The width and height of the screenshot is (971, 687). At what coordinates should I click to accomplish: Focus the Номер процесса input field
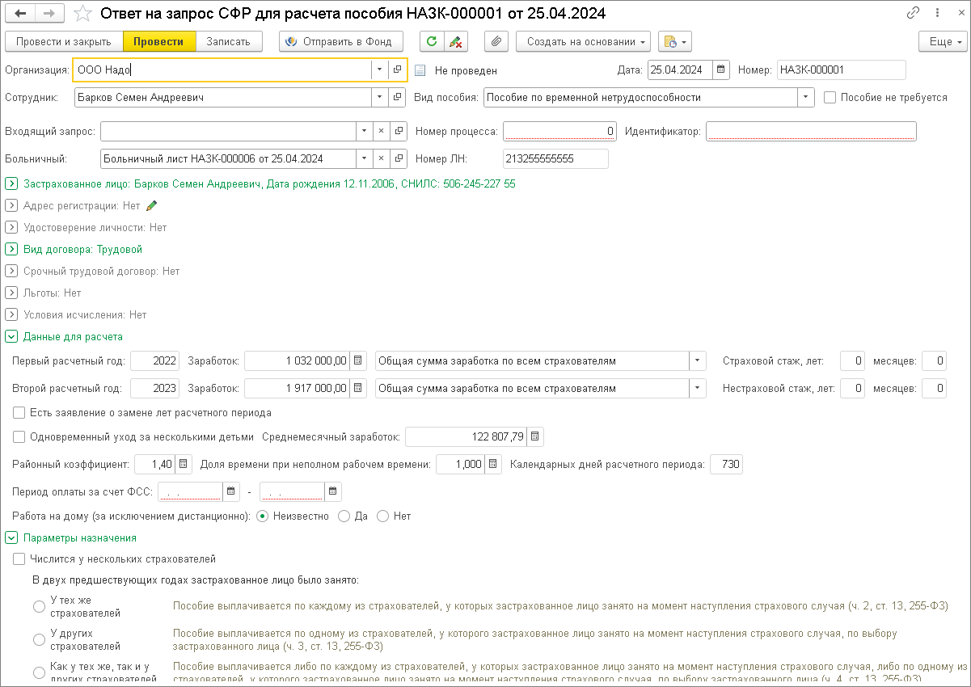point(559,131)
